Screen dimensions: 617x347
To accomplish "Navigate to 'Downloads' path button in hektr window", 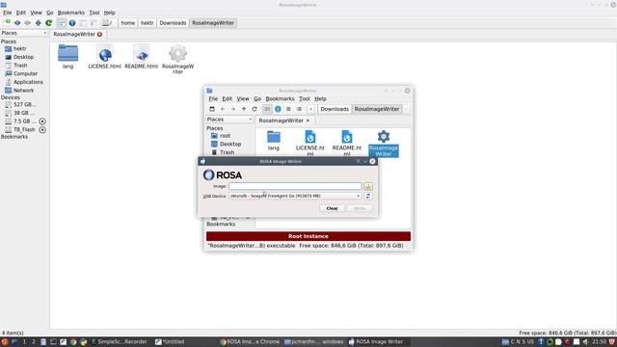I will [173, 23].
